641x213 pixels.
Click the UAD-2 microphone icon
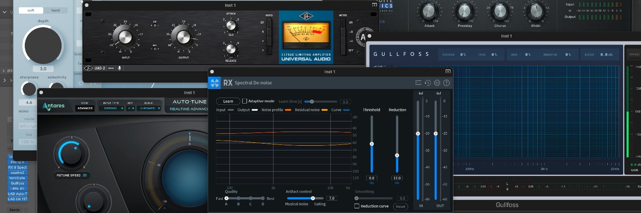tap(120, 68)
